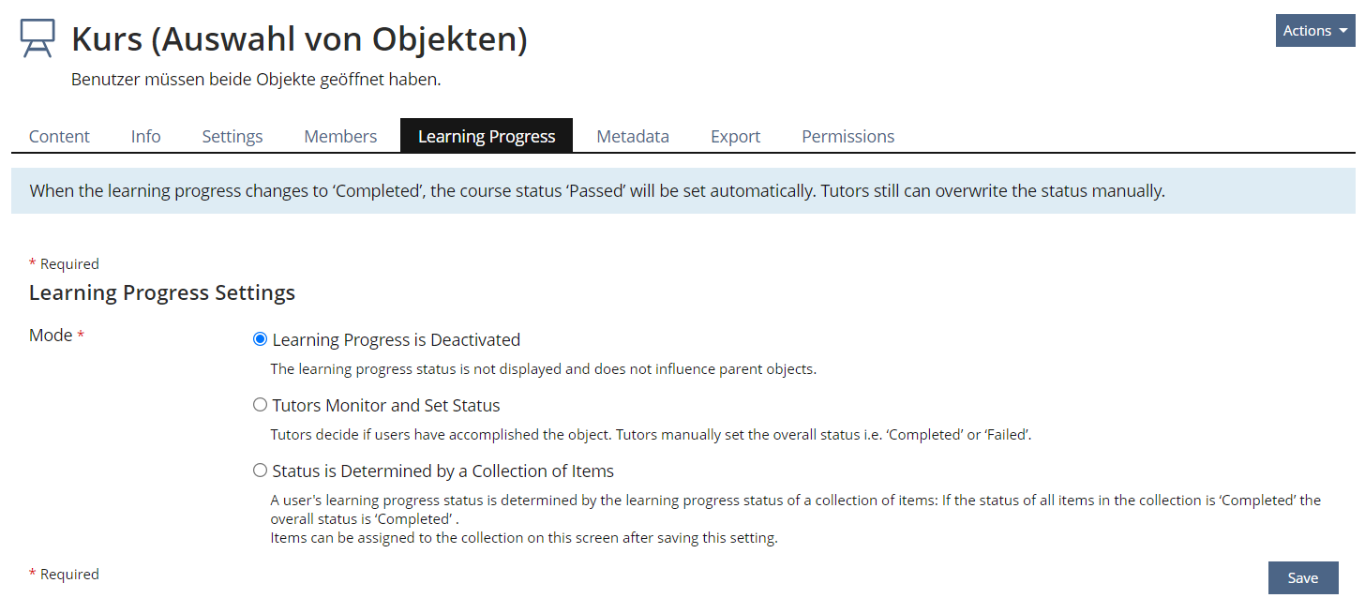Open the Info tab
The height and width of the screenshot is (613, 1365).
(145, 137)
